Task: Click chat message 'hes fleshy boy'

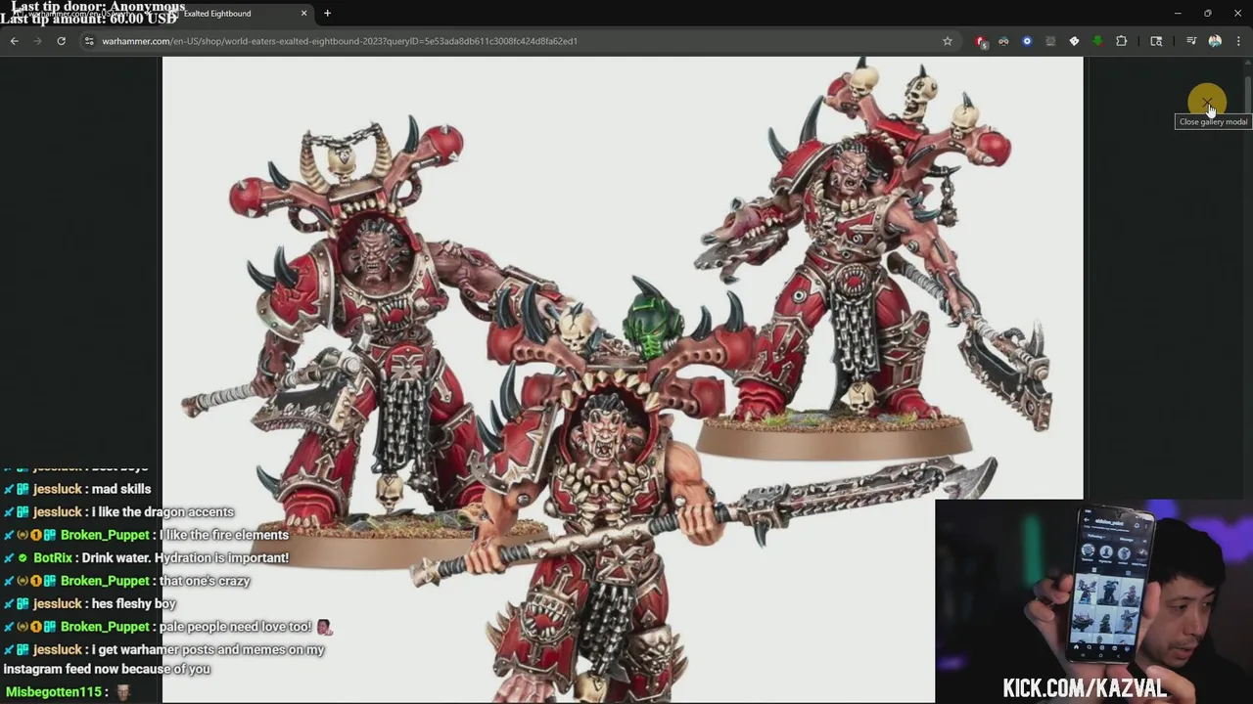Action: [133, 603]
